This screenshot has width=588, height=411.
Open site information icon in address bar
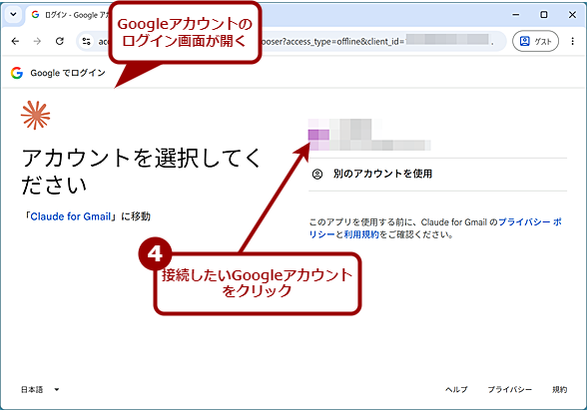click(x=87, y=41)
